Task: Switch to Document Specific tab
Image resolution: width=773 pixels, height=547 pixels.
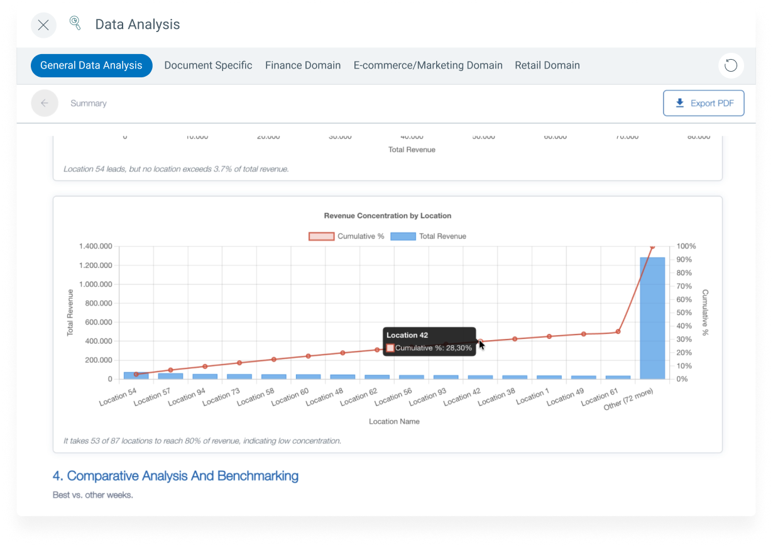Action: tap(208, 65)
